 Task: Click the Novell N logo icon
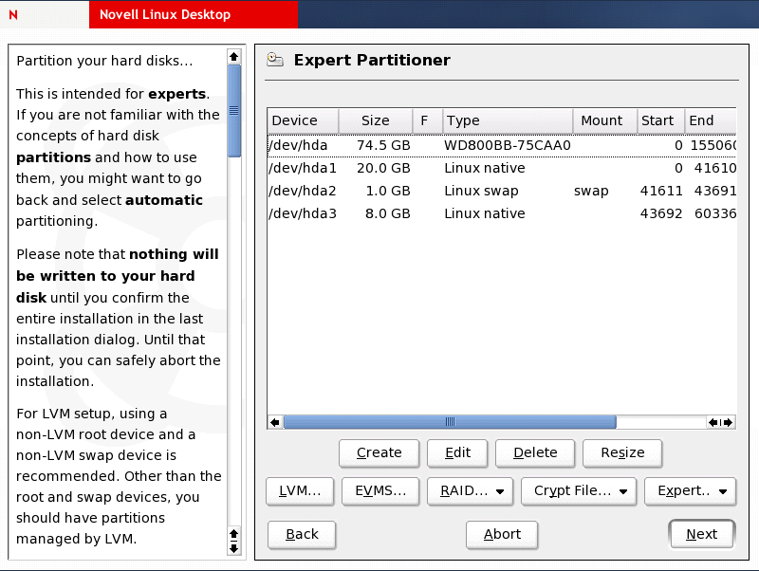(x=12, y=15)
